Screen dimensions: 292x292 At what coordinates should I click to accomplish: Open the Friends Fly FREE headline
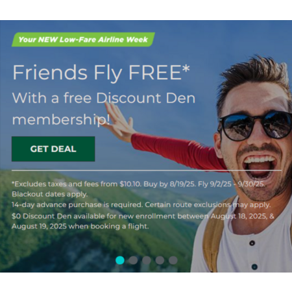(101, 72)
